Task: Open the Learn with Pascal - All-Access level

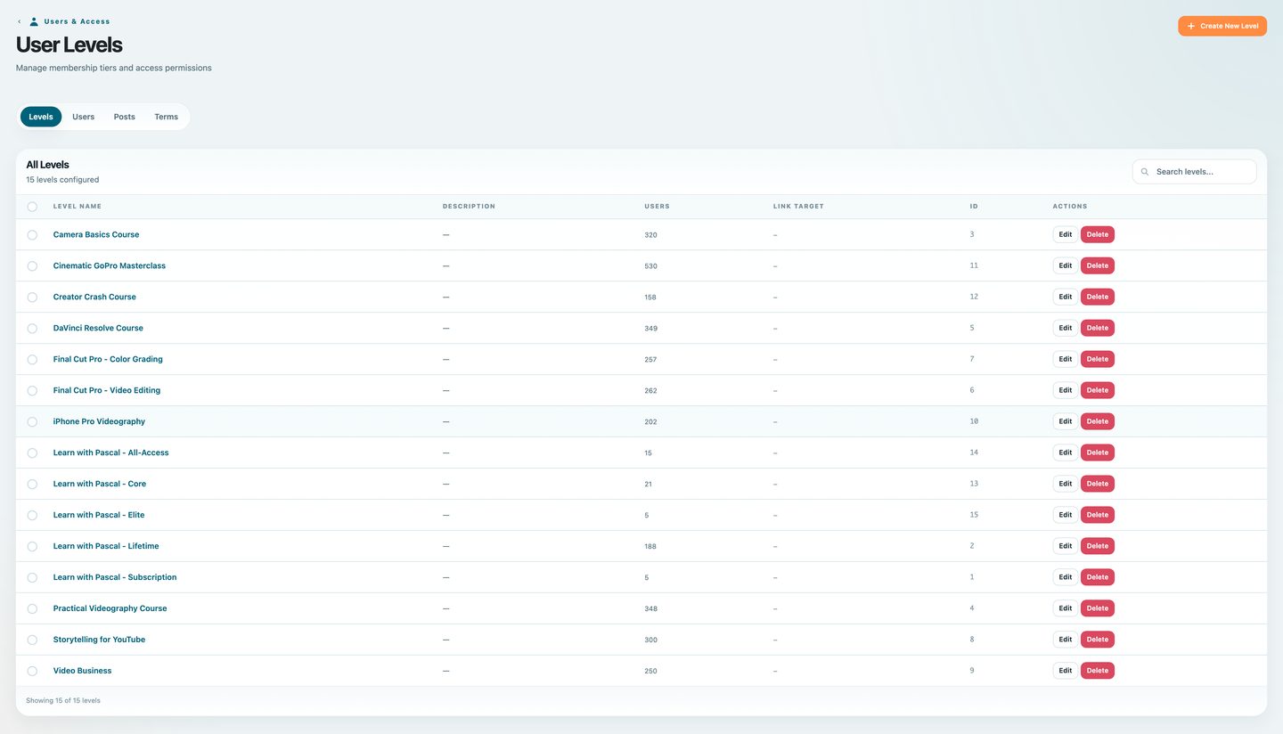Action: click(110, 453)
